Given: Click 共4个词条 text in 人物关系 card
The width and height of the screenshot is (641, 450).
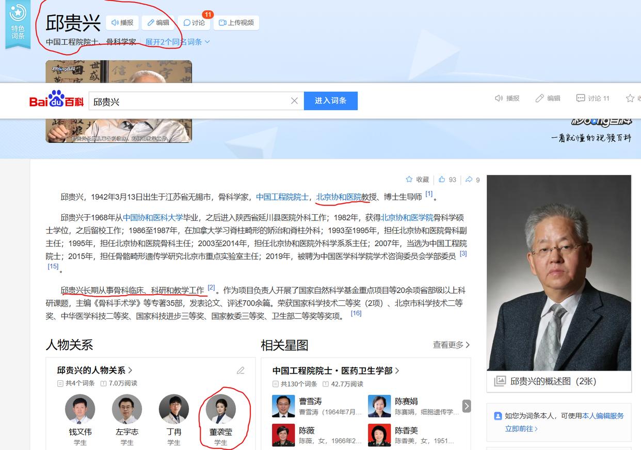Looking at the screenshot, I should coord(80,383).
